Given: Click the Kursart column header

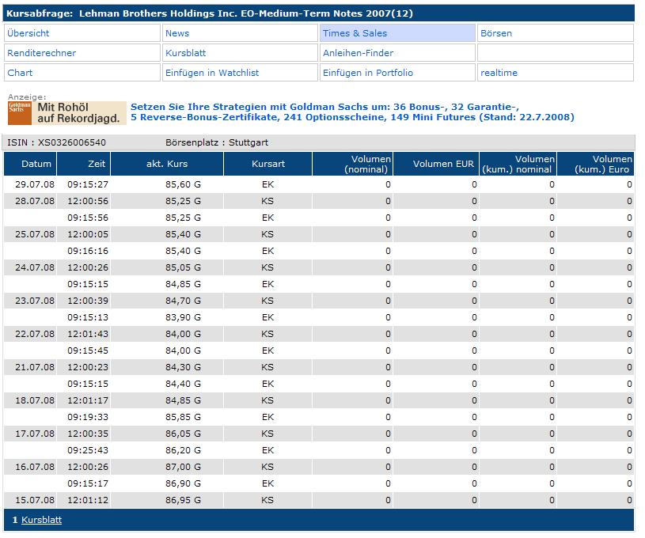Looking at the screenshot, I should [x=267, y=164].
